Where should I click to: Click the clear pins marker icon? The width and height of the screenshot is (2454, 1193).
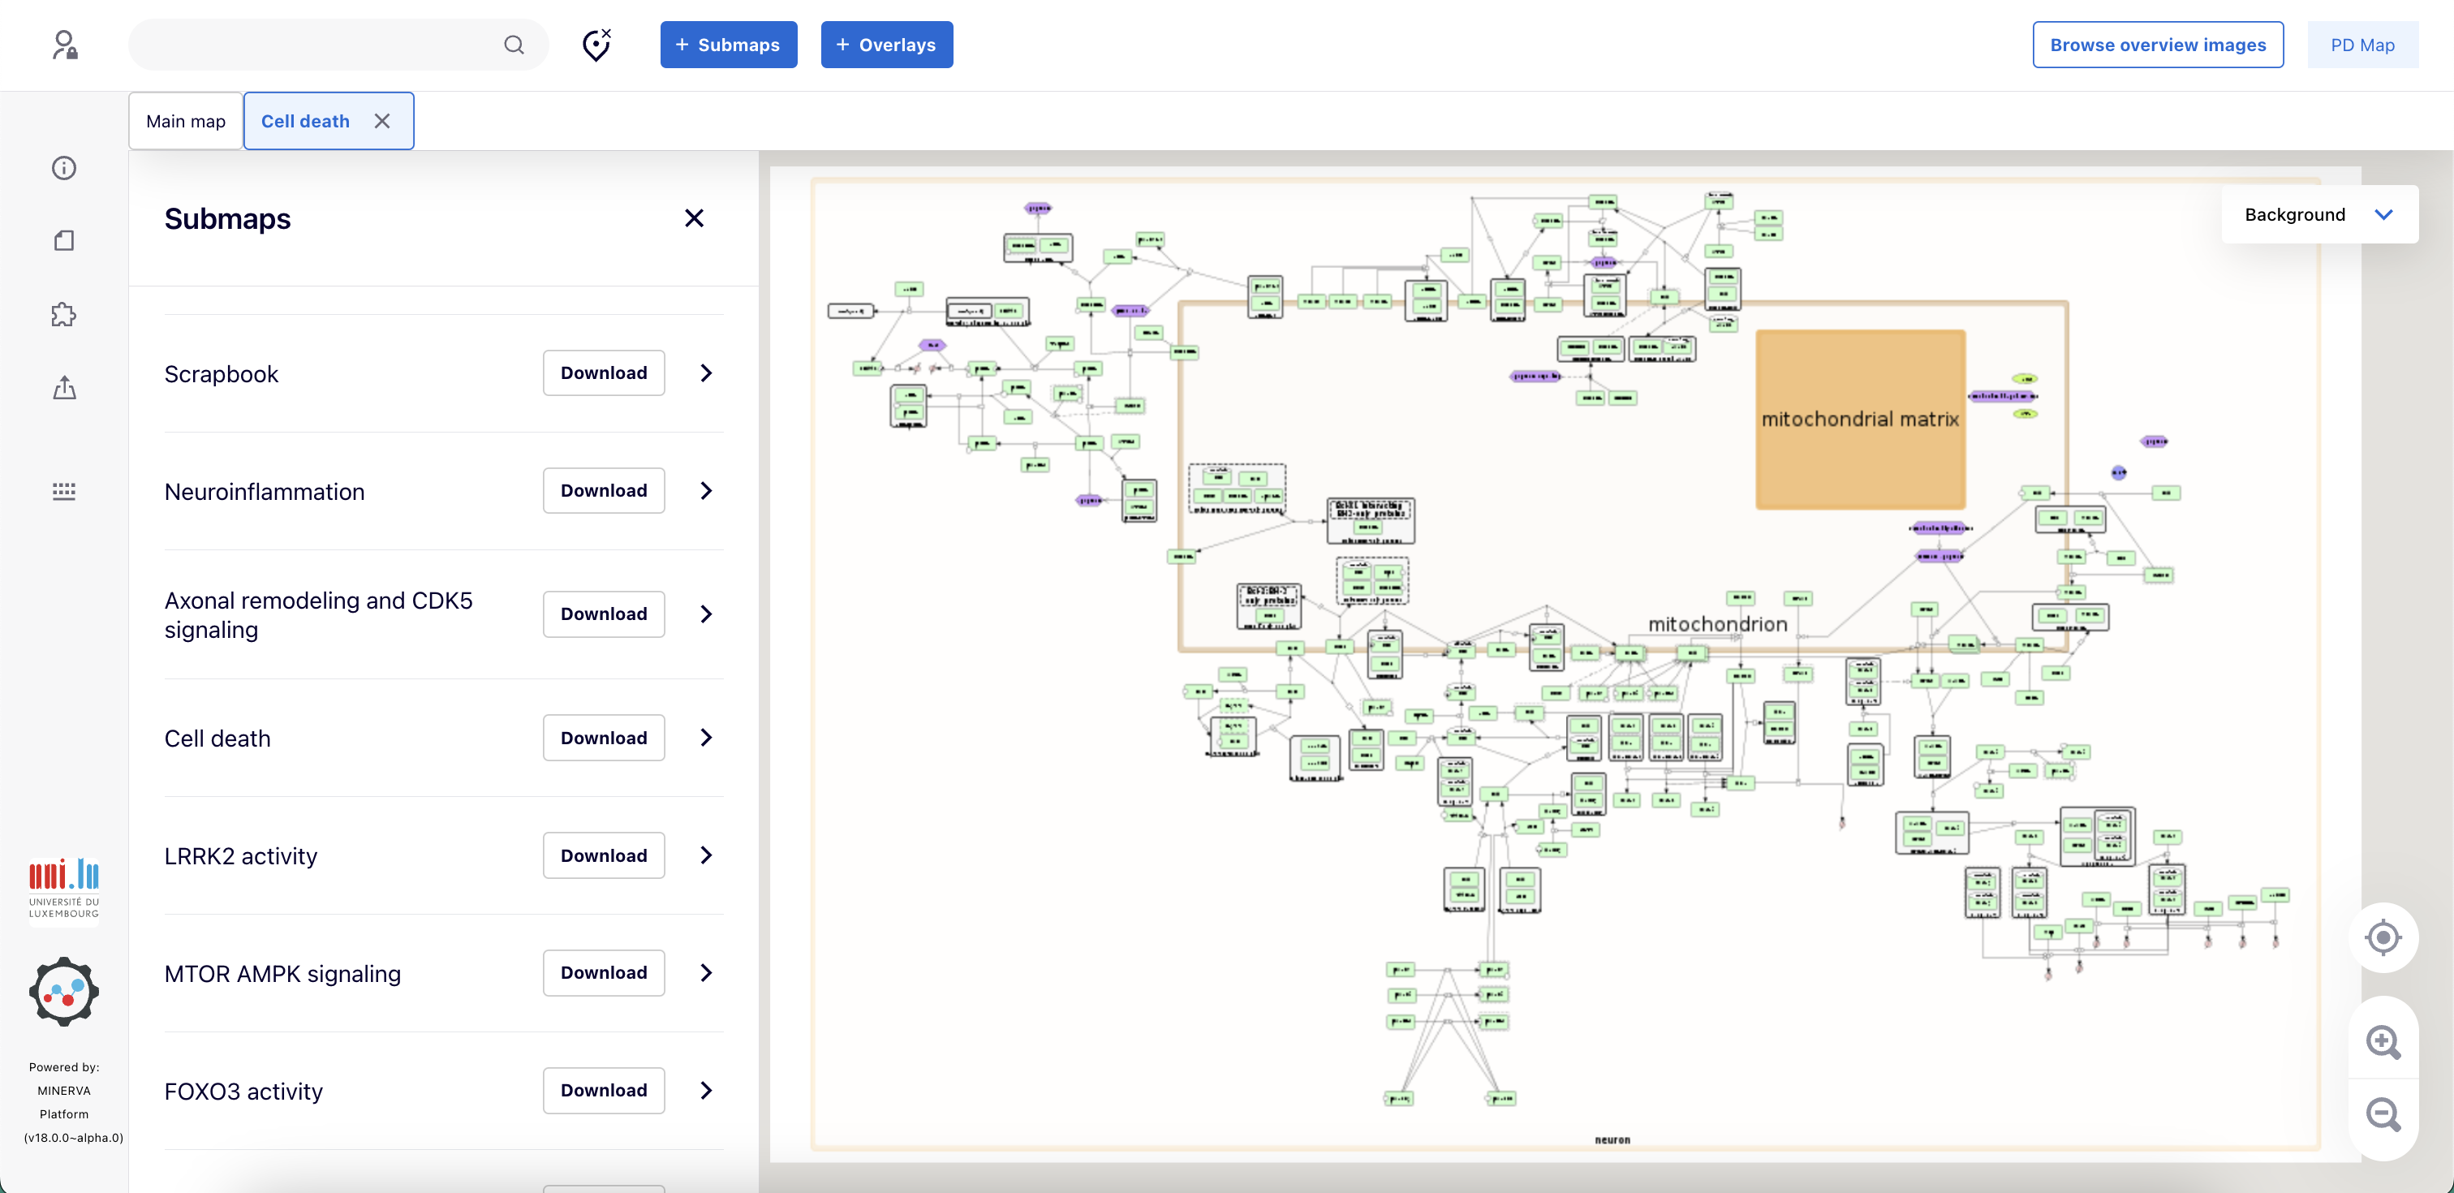point(596,45)
